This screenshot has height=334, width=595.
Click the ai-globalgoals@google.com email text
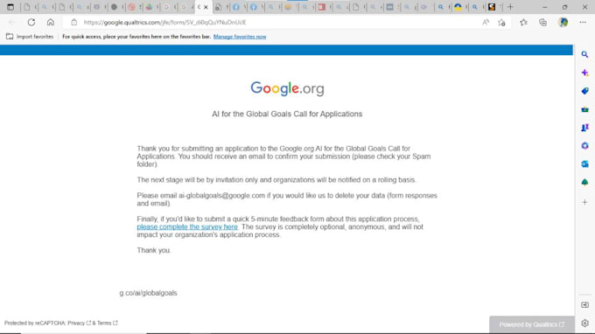click(x=221, y=196)
